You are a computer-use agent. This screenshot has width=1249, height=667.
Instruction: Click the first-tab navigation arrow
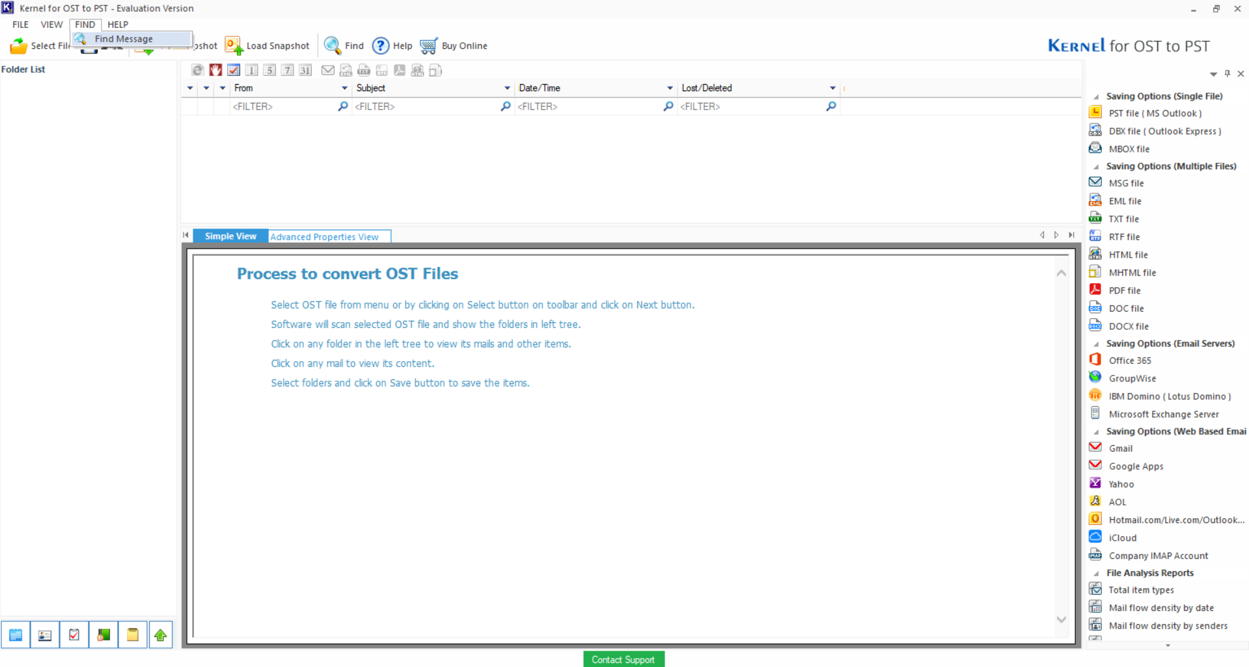tap(185, 235)
